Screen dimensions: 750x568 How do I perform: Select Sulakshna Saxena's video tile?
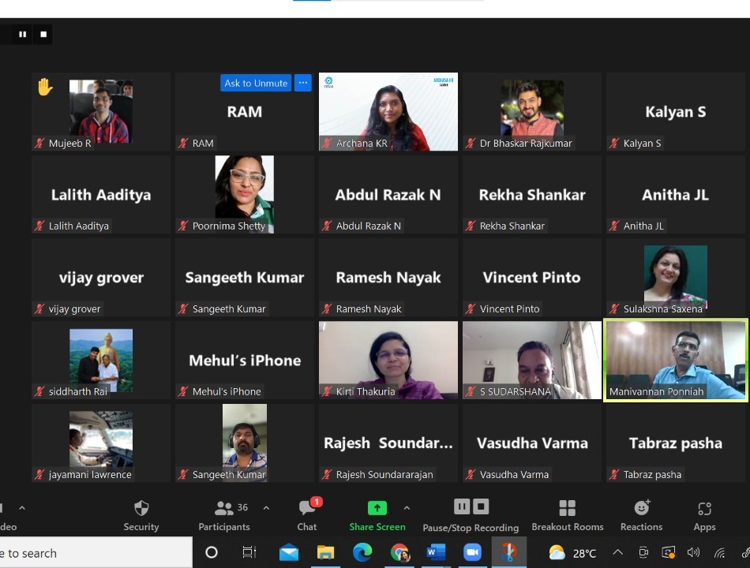[x=675, y=278]
